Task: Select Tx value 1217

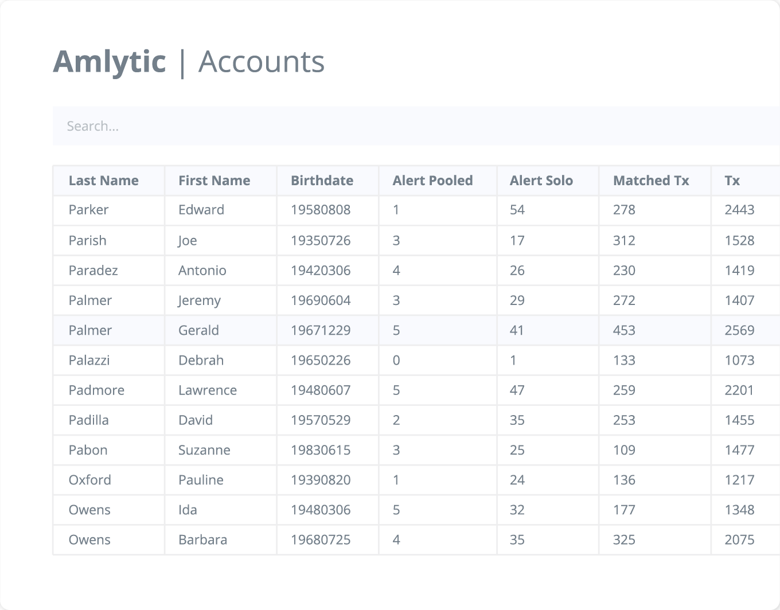Action: click(x=739, y=480)
